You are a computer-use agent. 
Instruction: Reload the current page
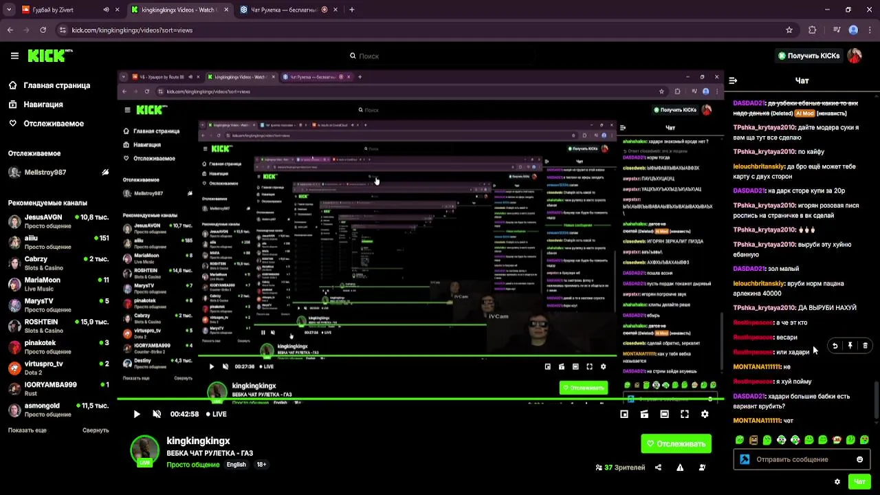click(x=43, y=30)
